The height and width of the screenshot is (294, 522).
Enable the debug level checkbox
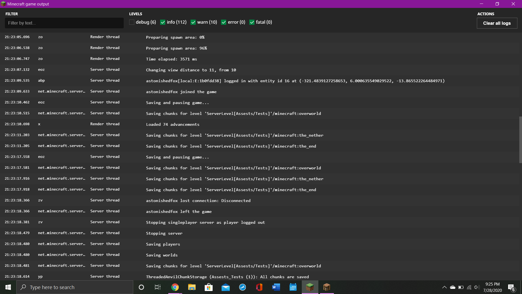click(x=132, y=22)
